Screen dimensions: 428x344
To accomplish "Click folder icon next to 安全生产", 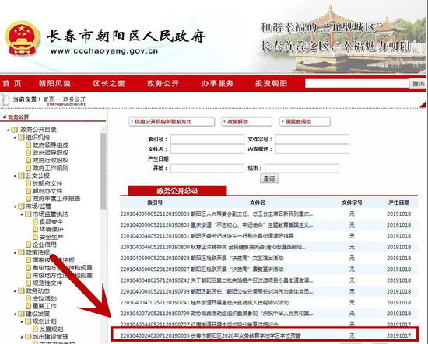I will 35,237.
